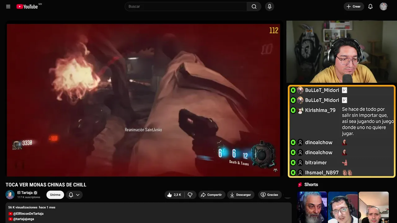Open the @tartajajuega channel link
Viewport: 397px width, 223px height.
24,219
